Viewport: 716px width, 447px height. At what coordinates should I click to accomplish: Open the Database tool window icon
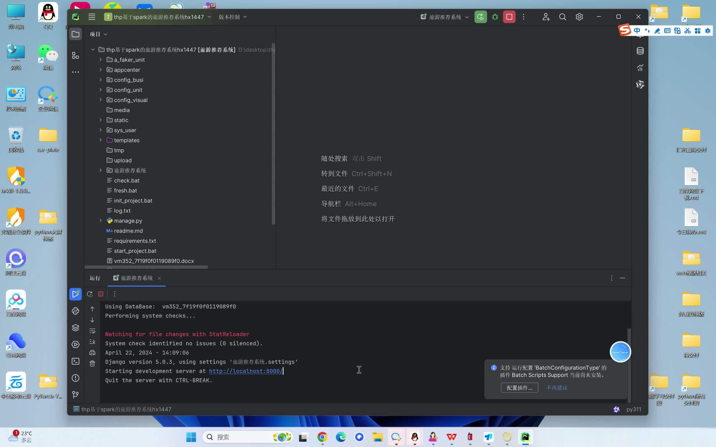(640, 51)
